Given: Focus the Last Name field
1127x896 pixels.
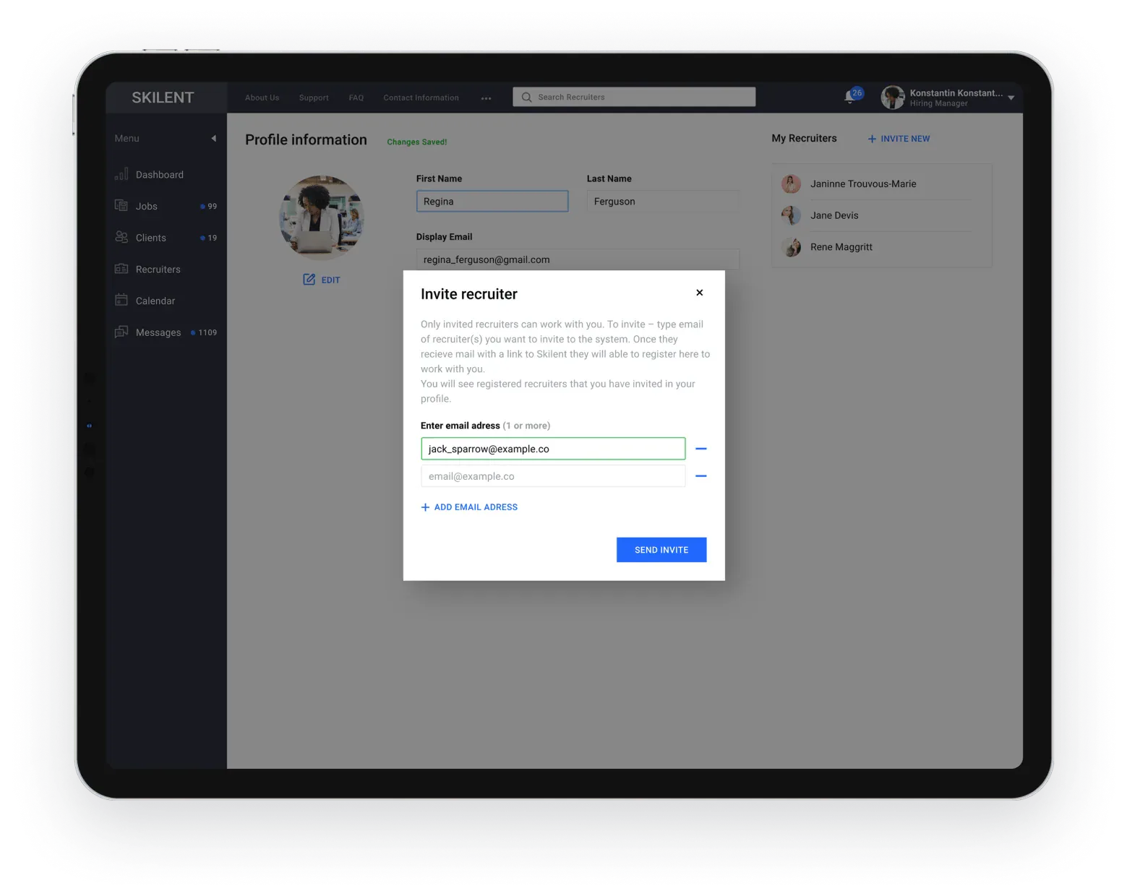Looking at the screenshot, I should coord(663,201).
